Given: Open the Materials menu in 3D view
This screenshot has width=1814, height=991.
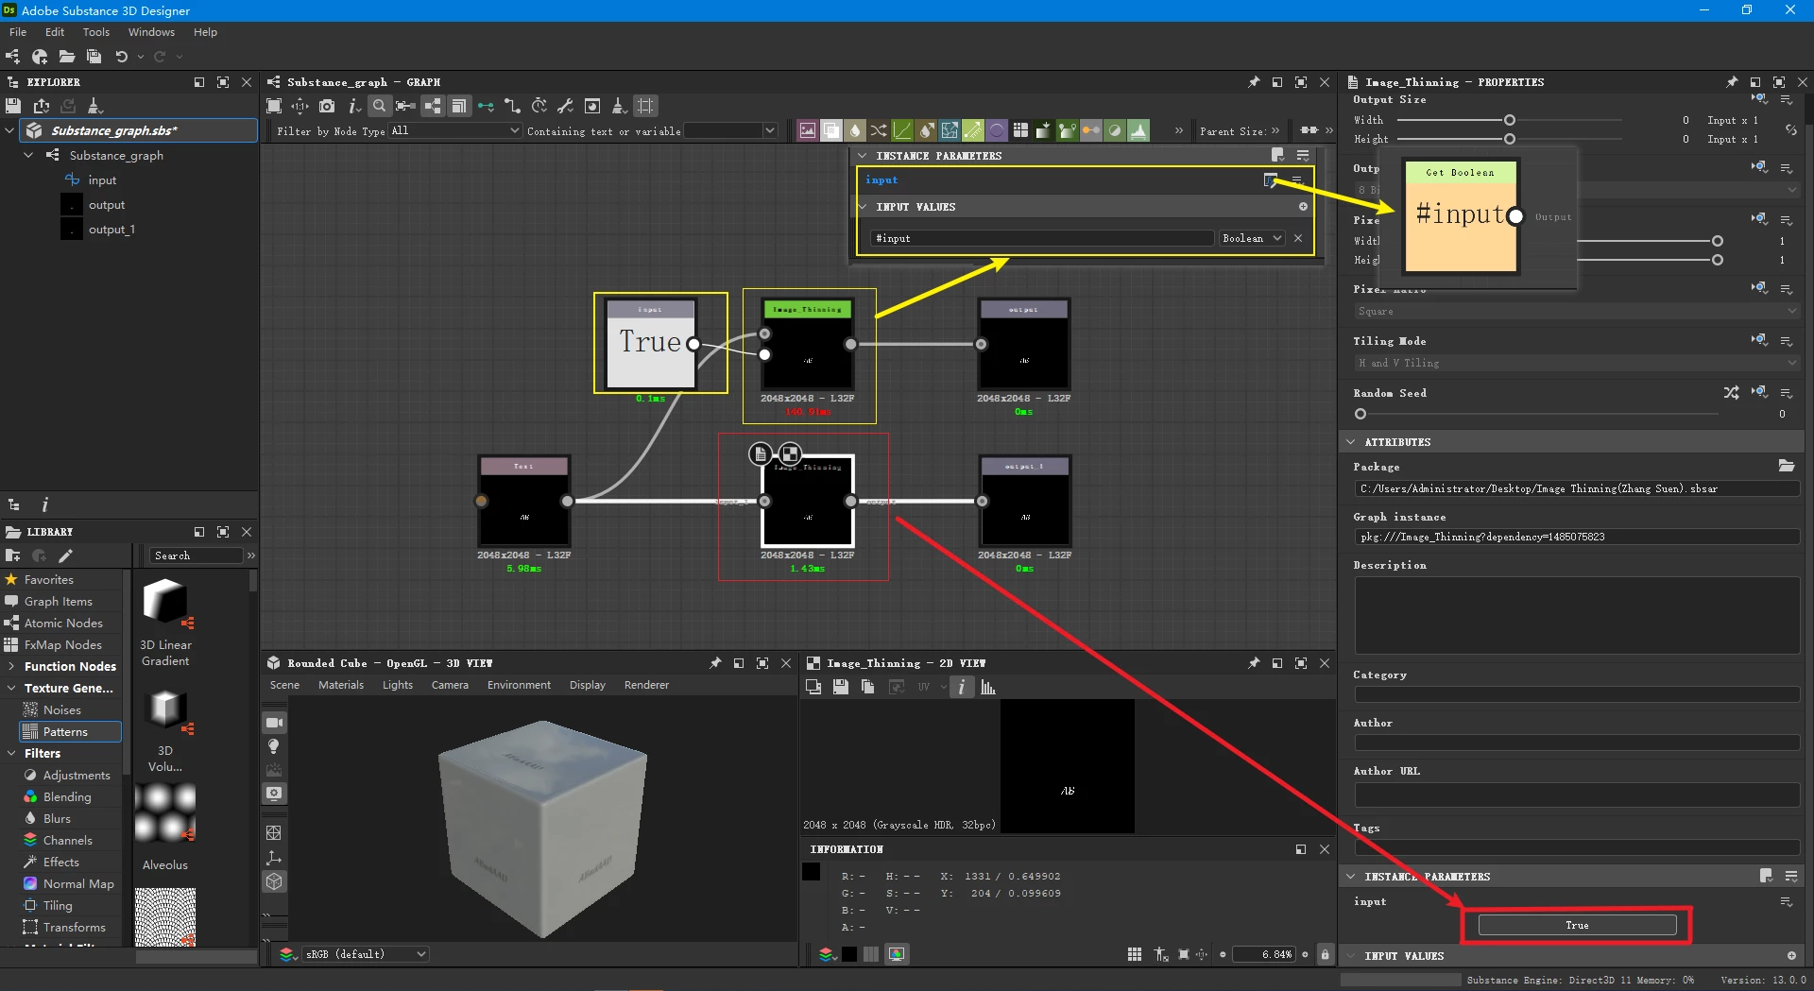Looking at the screenshot, I should (x=341, y=685).
